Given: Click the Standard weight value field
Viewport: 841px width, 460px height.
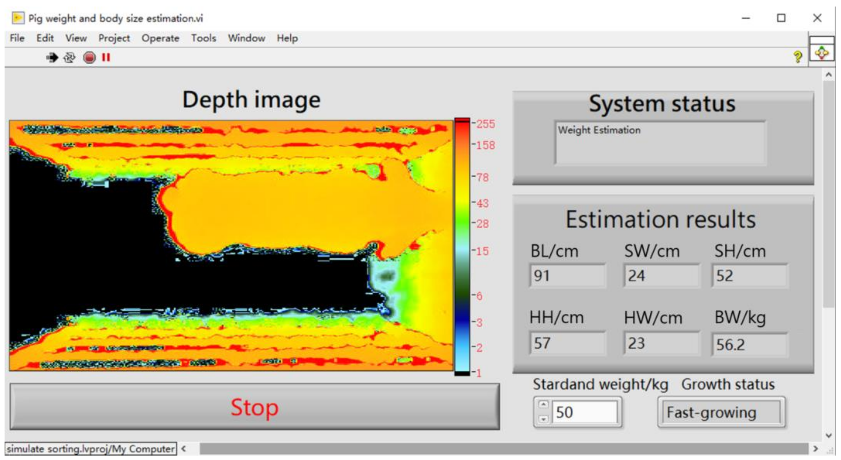Looking at the screenshot, I should pos(584,412).
